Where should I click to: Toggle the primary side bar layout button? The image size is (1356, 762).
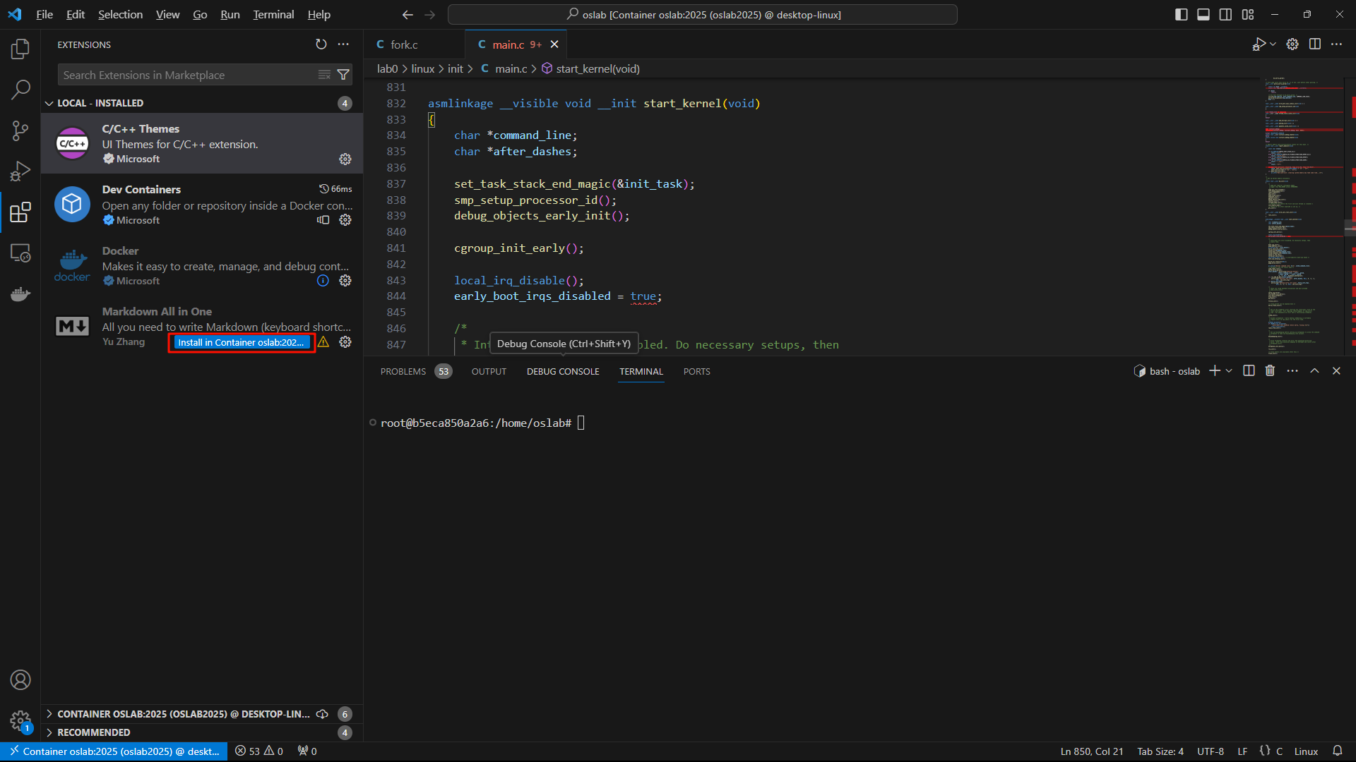[x=1181, y=15]
